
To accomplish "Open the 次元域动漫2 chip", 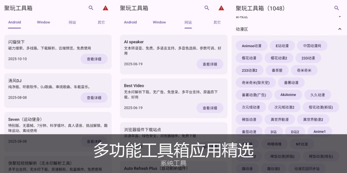I will point(284,107).
